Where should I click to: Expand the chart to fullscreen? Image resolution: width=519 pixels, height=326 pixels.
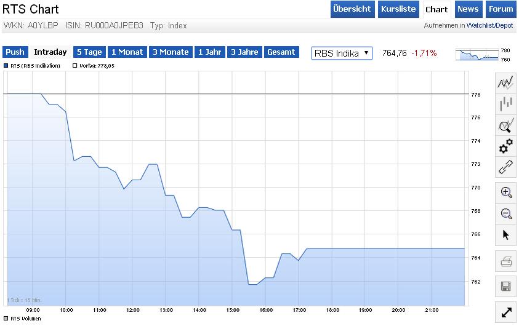[505, 312]
